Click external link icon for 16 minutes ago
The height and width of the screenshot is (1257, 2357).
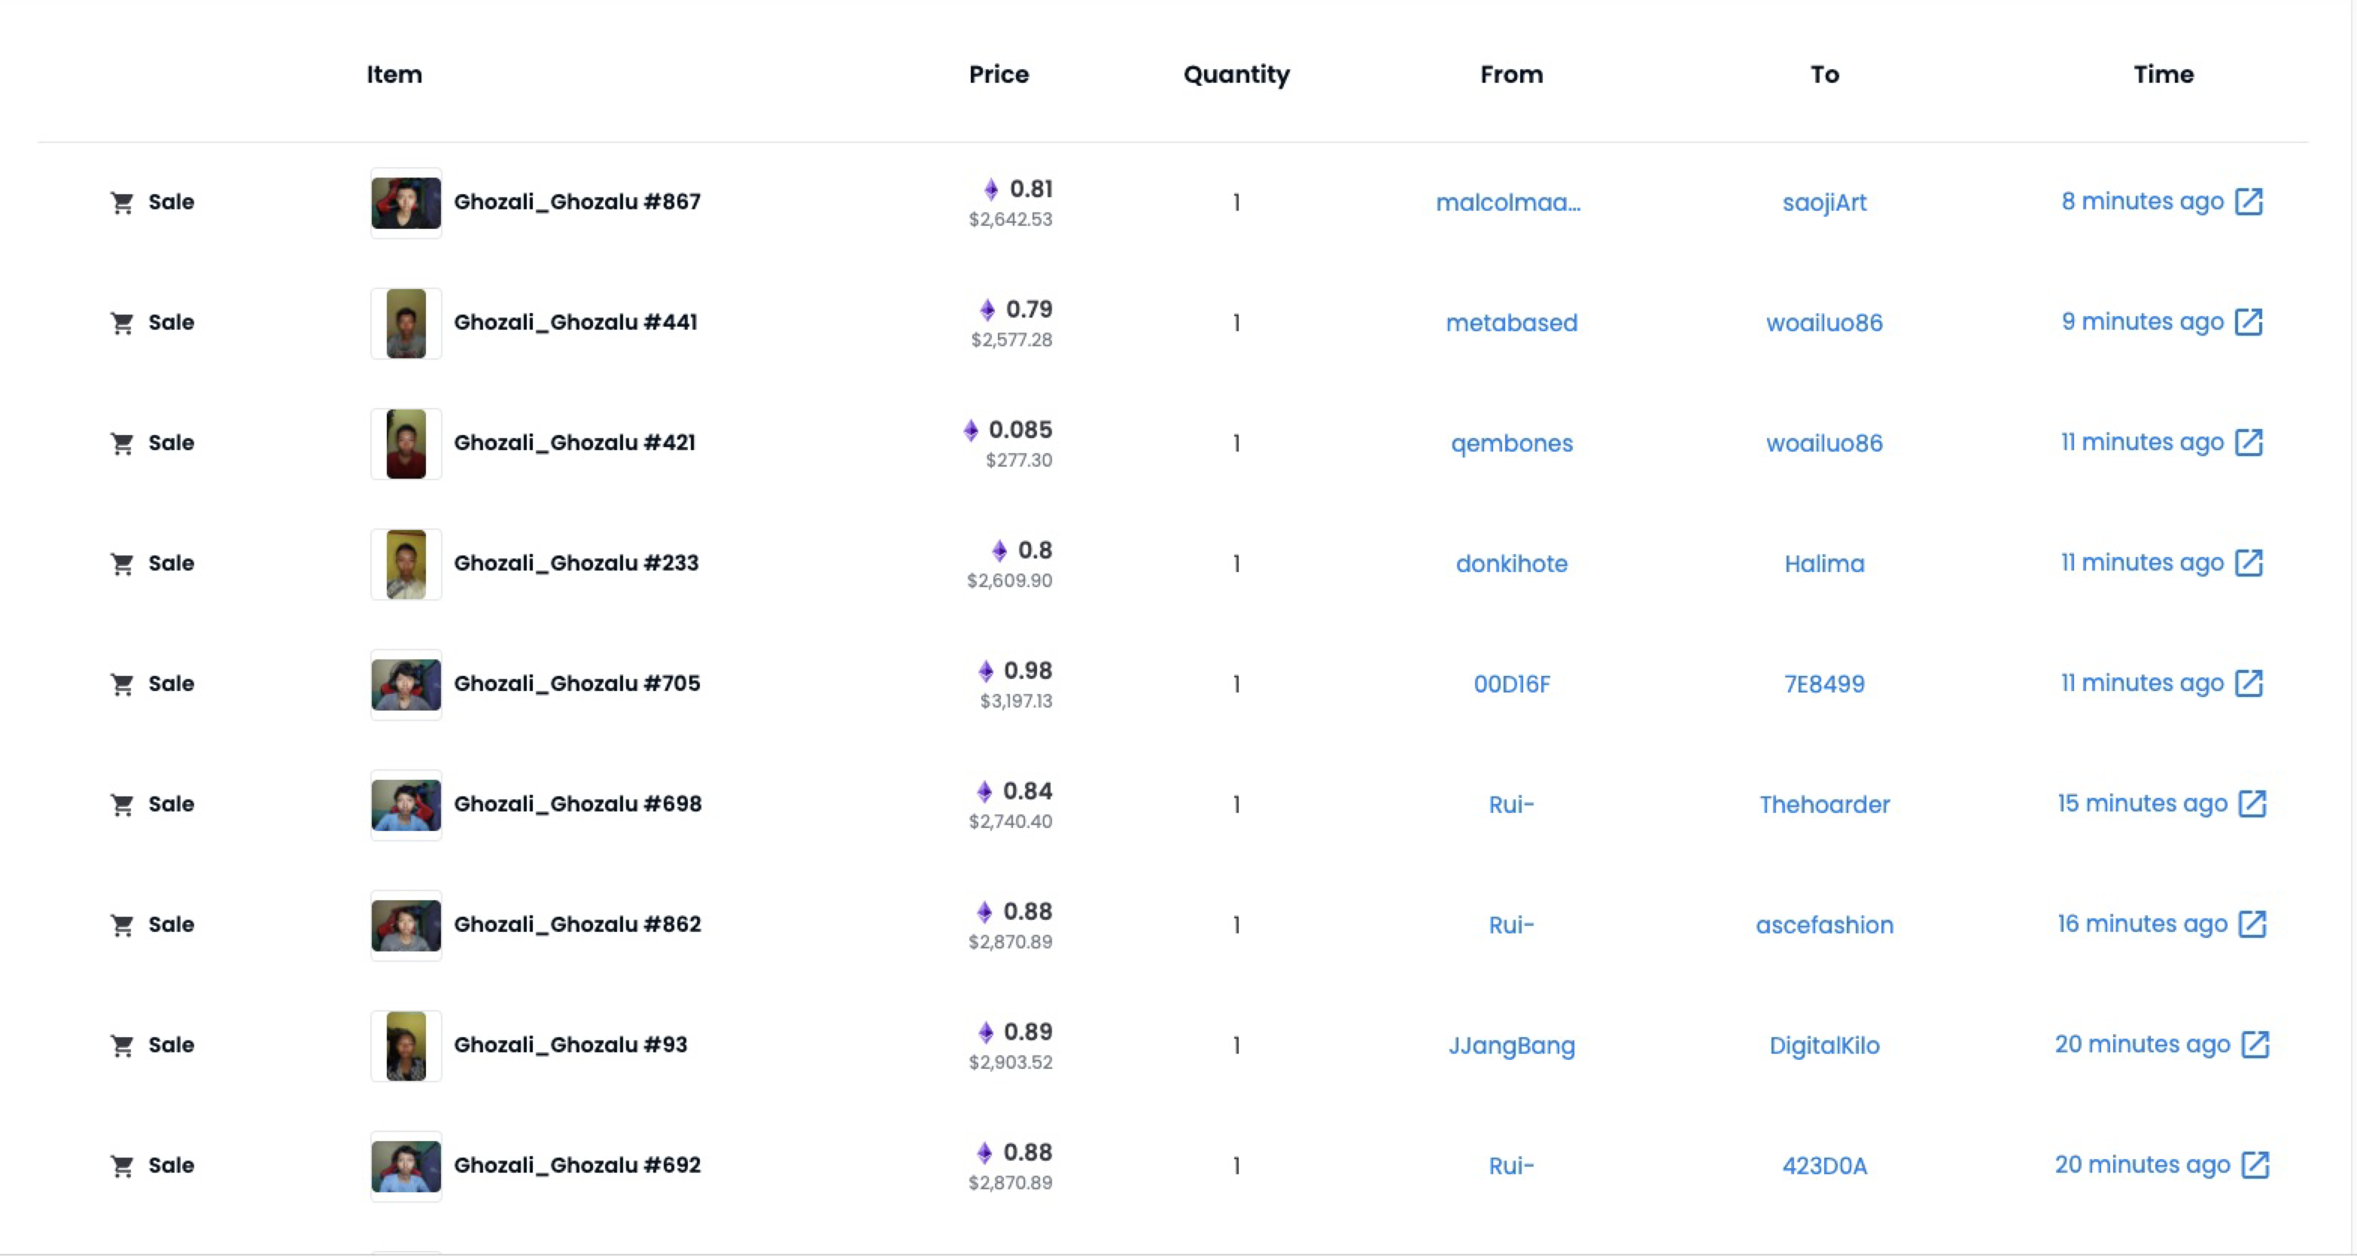pyautogui.click(x=2252, y=924)
